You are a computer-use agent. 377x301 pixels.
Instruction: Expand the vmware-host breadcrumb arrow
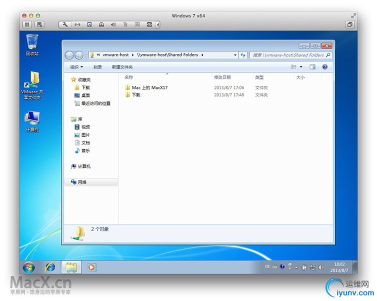pyautogui.click(x=132, y=55)
